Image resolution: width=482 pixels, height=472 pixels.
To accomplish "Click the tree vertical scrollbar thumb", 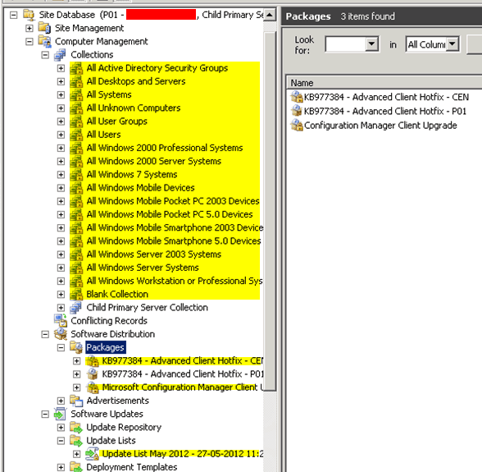I will 270,211.
